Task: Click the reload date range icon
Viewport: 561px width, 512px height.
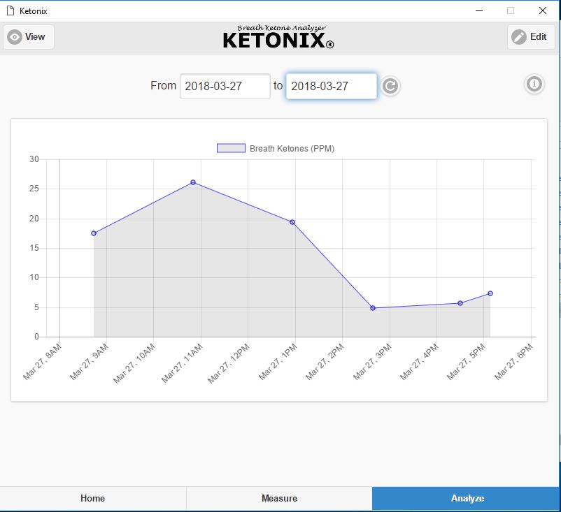Action: 390,86
